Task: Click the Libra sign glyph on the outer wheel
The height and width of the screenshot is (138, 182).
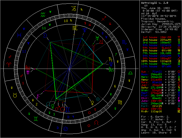Action: coord(130,73)
